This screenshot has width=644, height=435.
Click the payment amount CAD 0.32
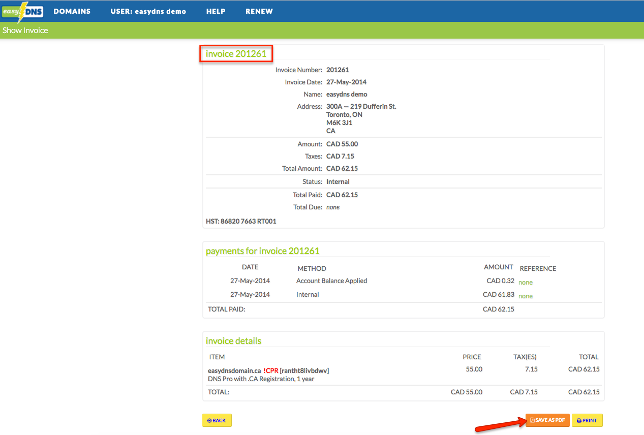(x=500, y=281)
